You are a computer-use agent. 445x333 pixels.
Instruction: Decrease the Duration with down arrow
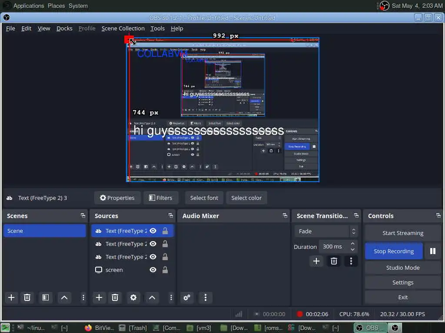click(352, 249)
